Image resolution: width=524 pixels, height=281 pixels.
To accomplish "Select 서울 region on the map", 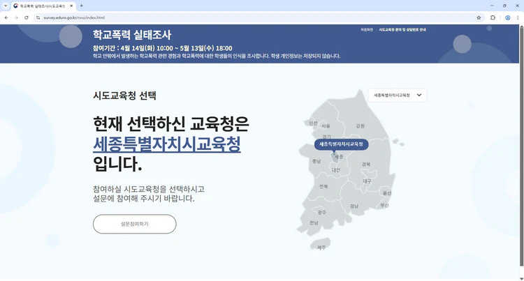I will point(326,126).
